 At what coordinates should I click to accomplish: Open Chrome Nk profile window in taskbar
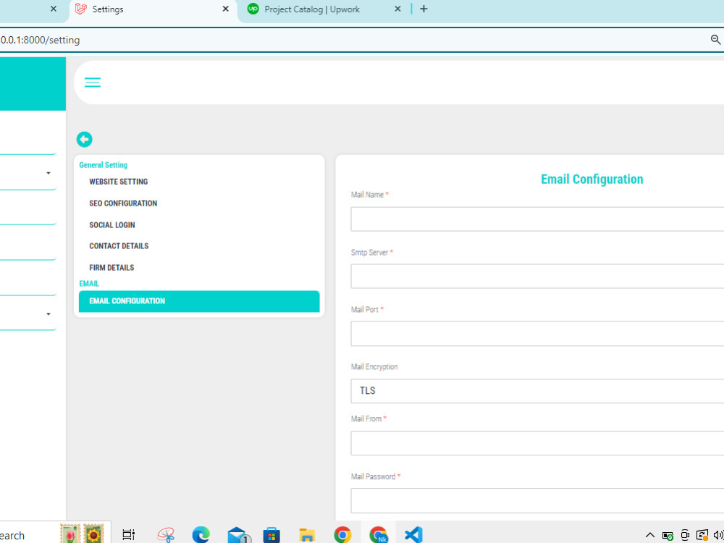pyautogui.click(x=379, y=535)
